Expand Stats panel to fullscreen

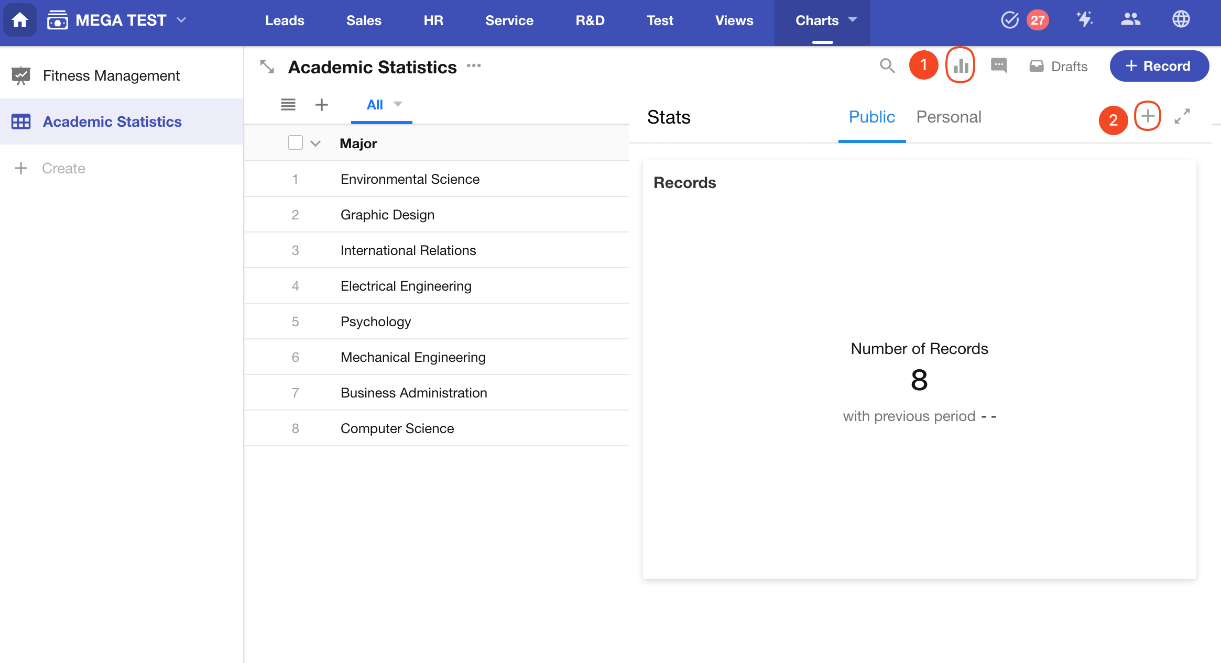(1182, 116)
